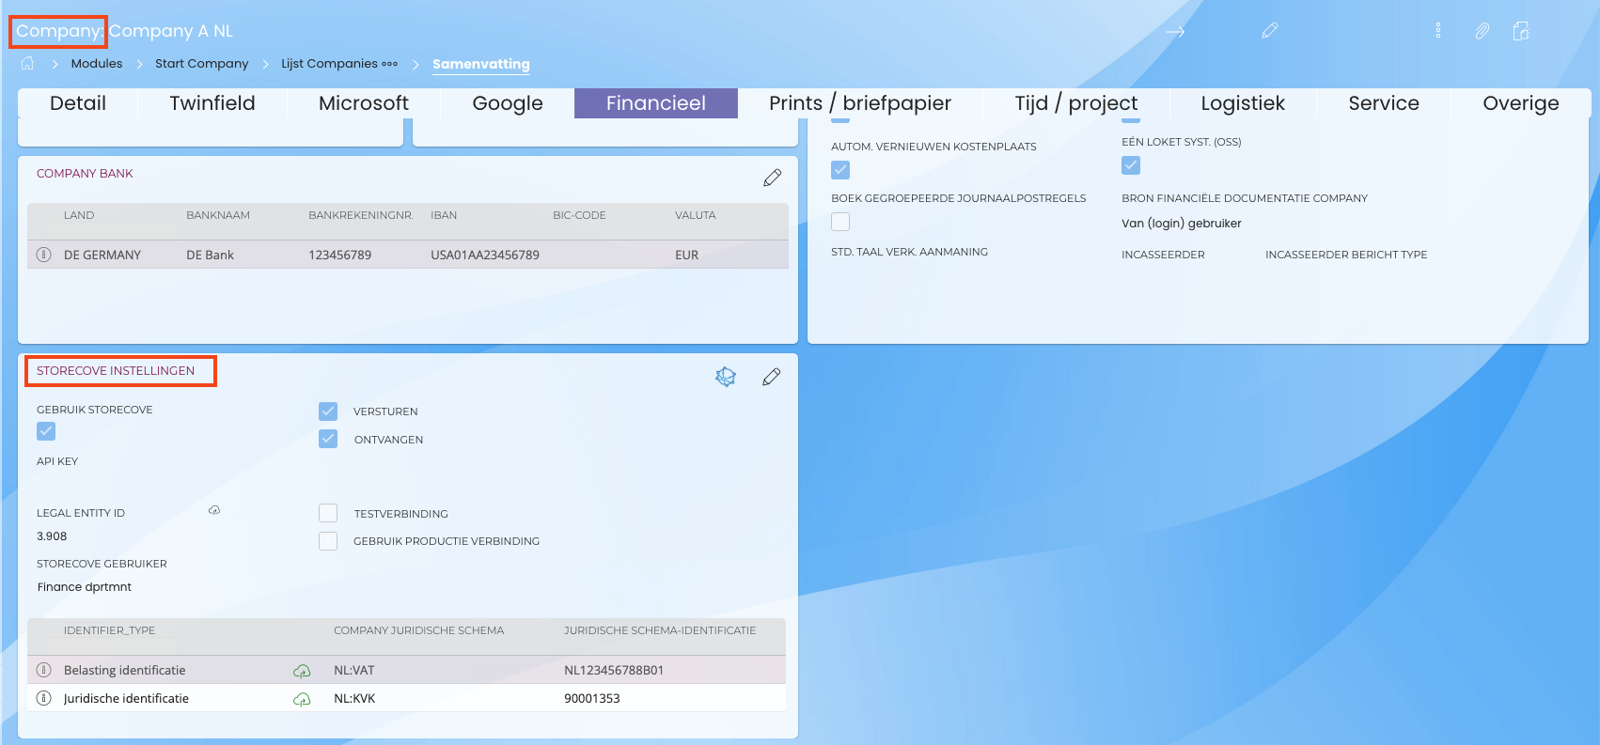Viewport: 1600px width, 745px height.
Task: Click the Van (login) gebruiker value
Action: click(x=1182, y=224)
